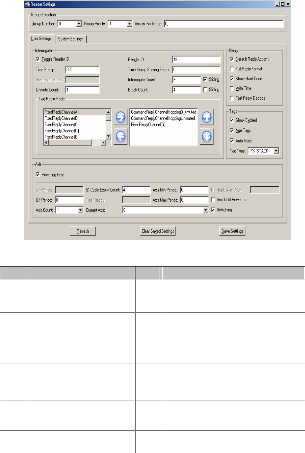Select FixedReplyChannel(D) in the list
The height and width of the screenshot is (453, 305).
[74, 131]
